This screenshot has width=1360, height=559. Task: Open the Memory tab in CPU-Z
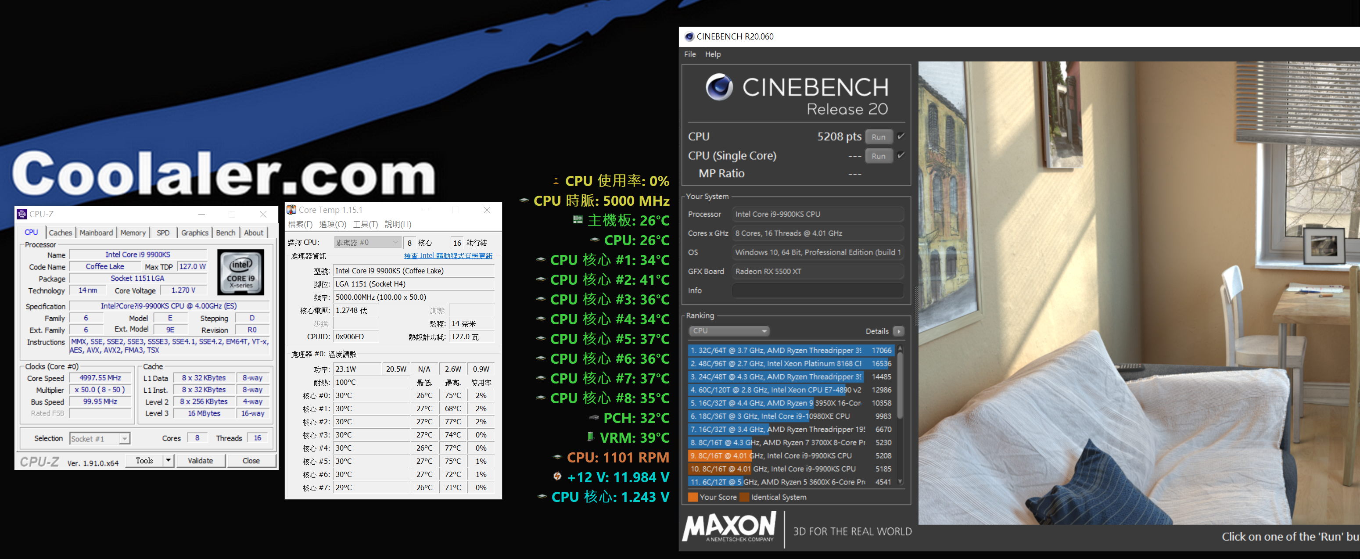pyautogui.click(x=133, y=232)
